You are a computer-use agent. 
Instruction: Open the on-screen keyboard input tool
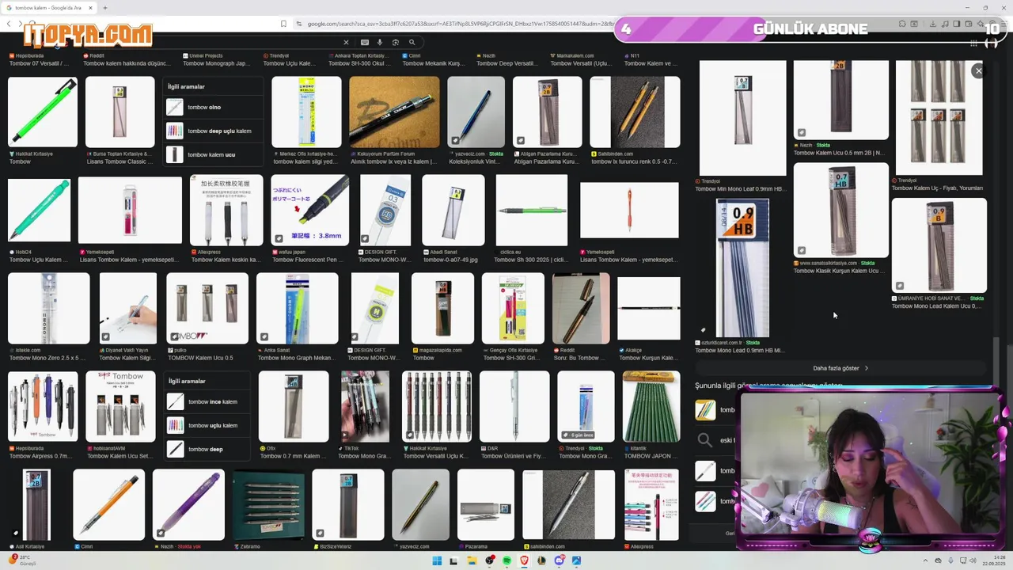tap(364, 42)
